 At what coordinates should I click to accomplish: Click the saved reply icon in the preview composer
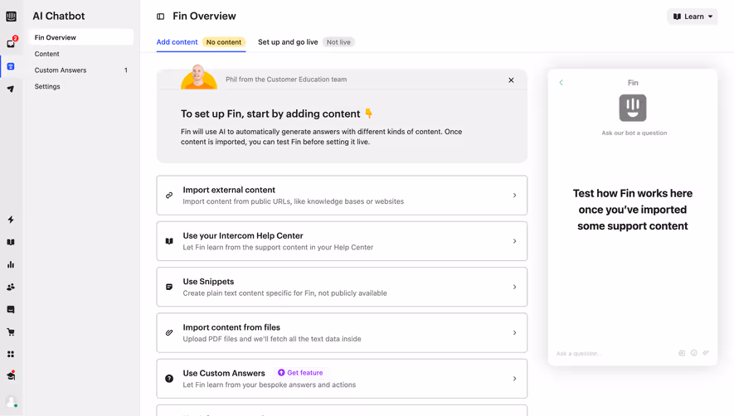tap(682, 353)
